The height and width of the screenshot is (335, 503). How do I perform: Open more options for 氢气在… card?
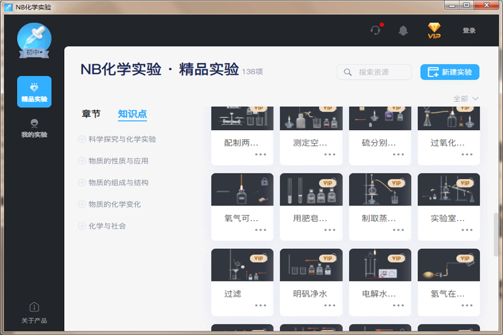(x=467, y=305)
